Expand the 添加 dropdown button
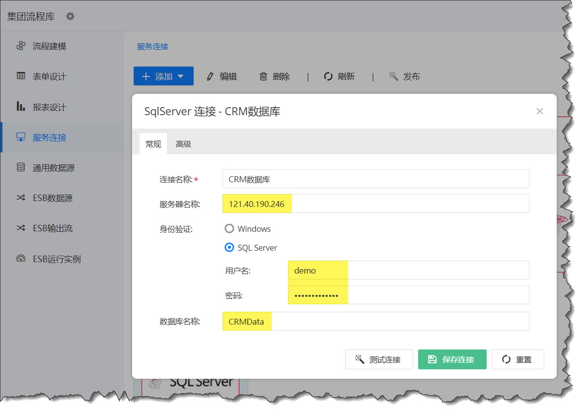This screenshot has height=413, width=584. (163, 76)
